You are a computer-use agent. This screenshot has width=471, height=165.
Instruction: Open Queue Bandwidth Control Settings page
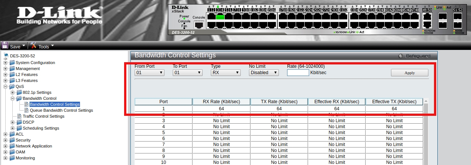pyautogui.click(x=61, y=110)
